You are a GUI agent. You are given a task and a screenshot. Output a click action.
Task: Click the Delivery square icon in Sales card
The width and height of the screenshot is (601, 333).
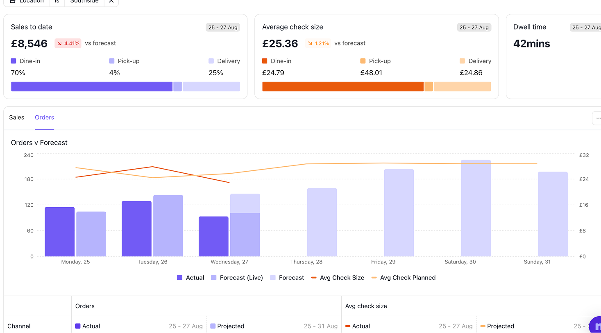(211, 61)
